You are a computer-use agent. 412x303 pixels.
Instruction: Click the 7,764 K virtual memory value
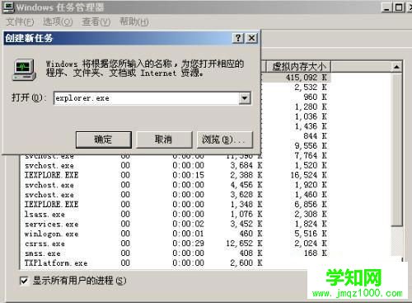coord(311,155)
